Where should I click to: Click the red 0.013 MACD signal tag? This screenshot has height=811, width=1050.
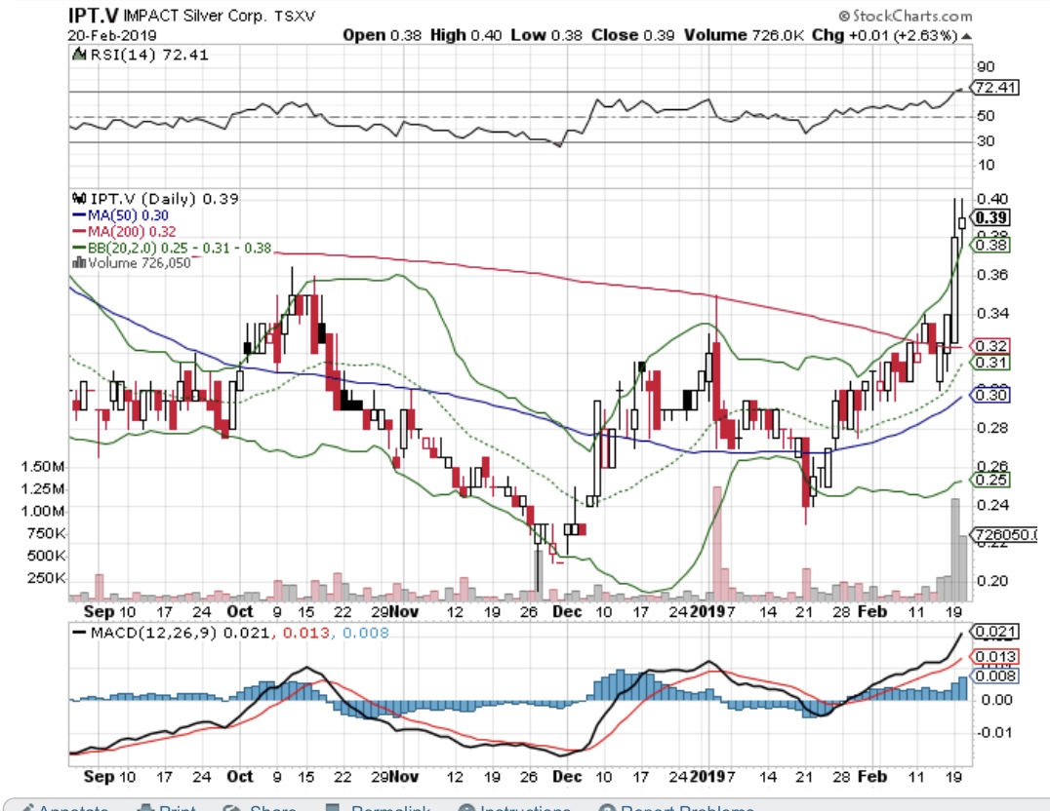[996, 656]
